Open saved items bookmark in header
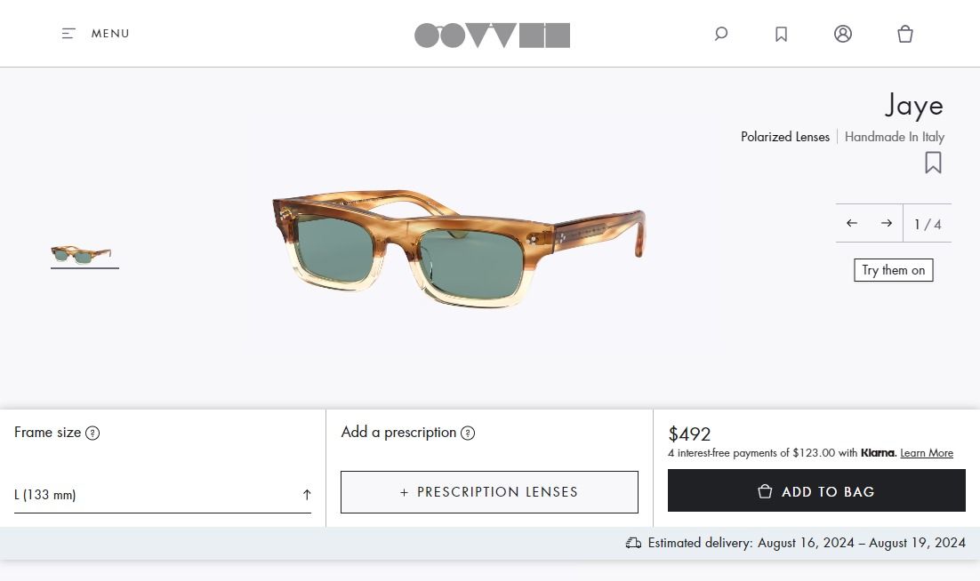Screen dimensions: 980x581 (x=781, y=34)
